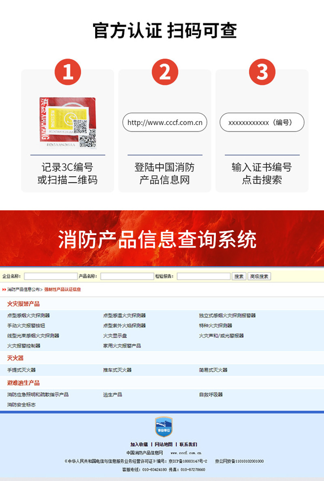This screenshot has width=324, height=481.
Task: Open 点型感烟火灾探测器 category
Action: click(28, 315)
